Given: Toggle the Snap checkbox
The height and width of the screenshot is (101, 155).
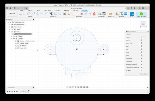Looking at the screenshot, I should tap(141, 46).
